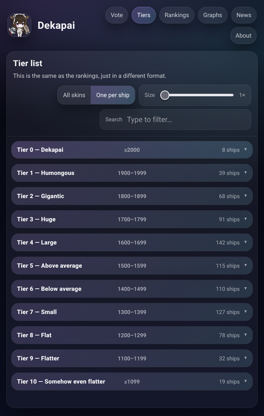This screenshot has height=416, width=264.
Task: Click the triangle icon on Tier 7 Small
Action: 246,312
